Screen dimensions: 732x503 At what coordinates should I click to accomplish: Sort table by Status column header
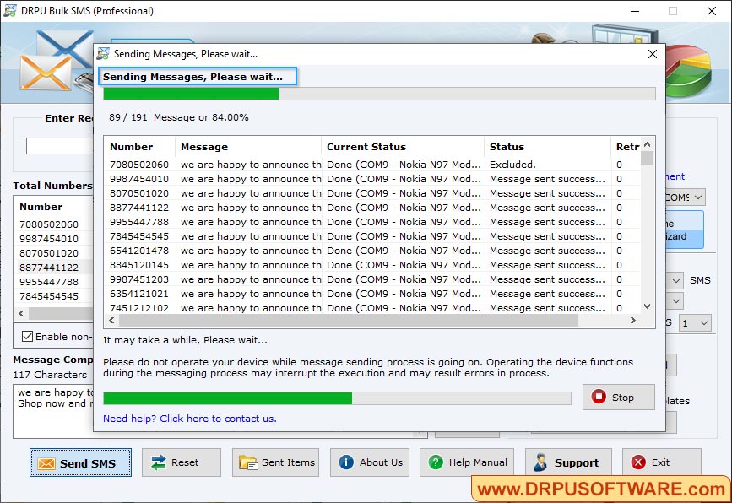pos(547,147)
